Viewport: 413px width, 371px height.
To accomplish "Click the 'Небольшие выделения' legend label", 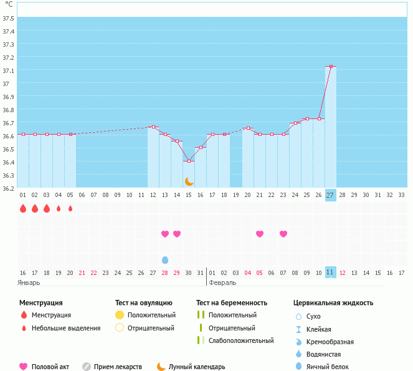I will tap(66, 328).
